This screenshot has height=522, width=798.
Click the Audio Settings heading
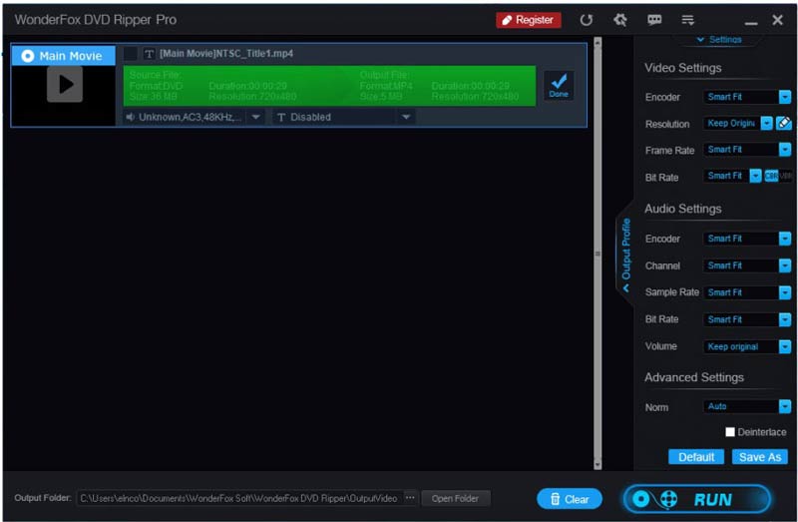point(682,209)
